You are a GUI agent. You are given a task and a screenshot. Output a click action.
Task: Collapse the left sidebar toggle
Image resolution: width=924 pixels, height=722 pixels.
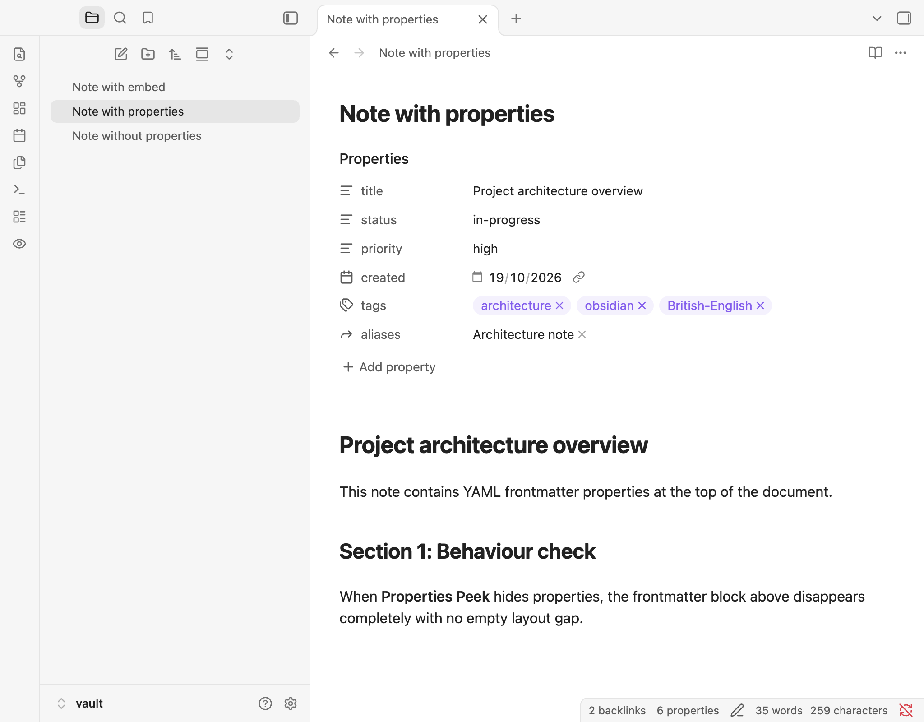click(x=291, y=18)
